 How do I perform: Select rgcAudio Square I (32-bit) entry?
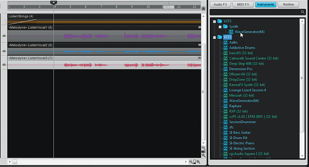click(x=249, y=154)
